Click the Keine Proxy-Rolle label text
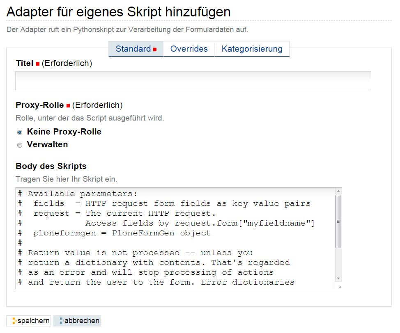The width and height of the screenshot is (400, 333). click(x=64, y=132)
